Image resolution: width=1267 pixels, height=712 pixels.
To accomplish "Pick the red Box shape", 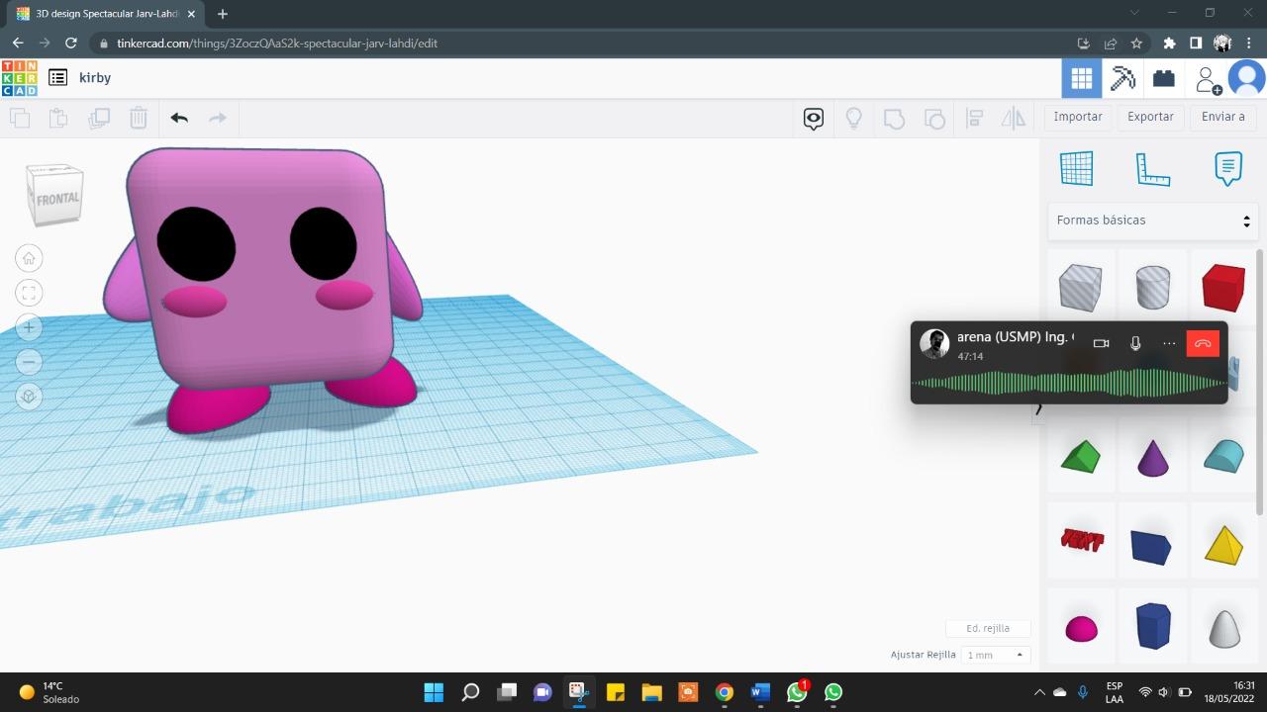I will 1223,287.
